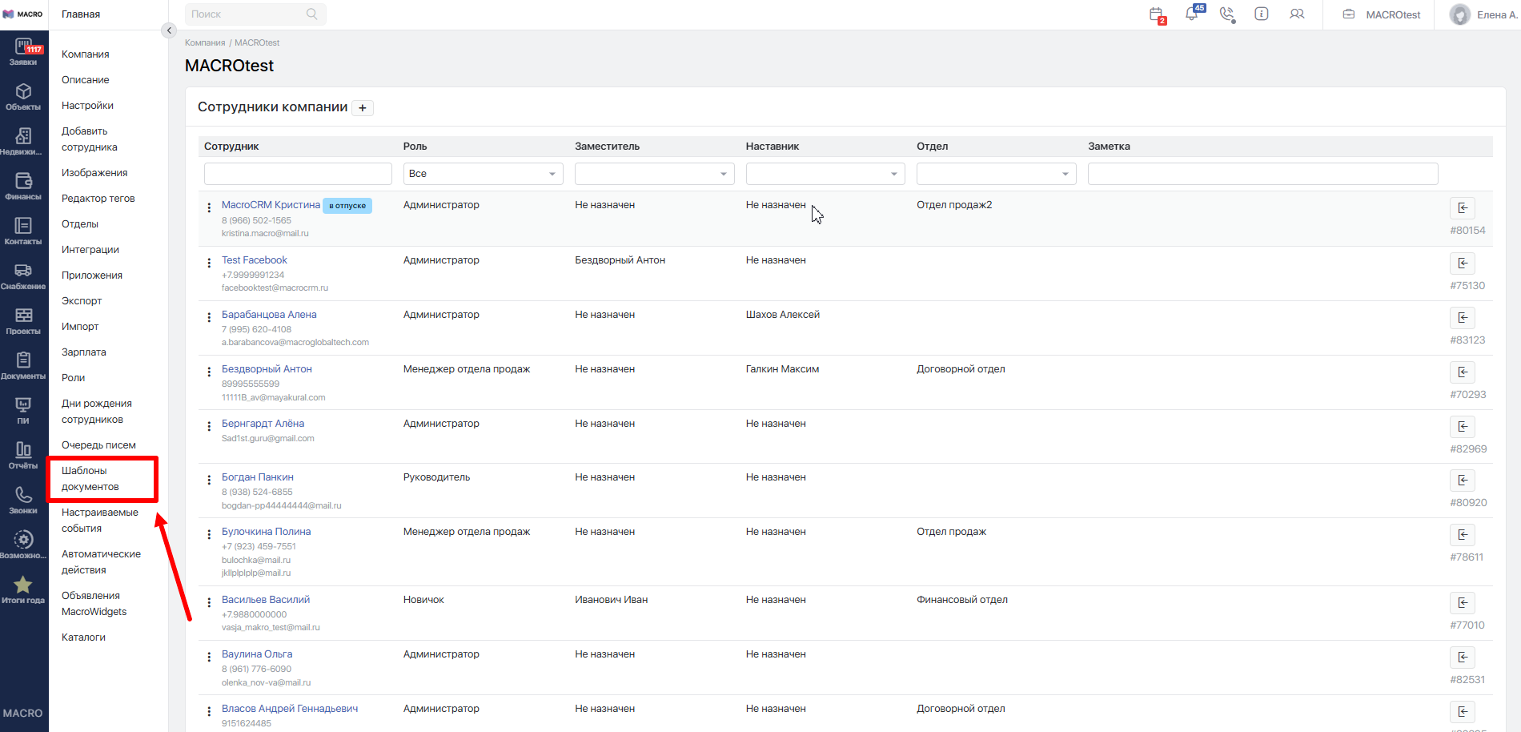This screenshot has width=1521, height=732.
Task: Open the Отдел filter dropdown
Action: coord(996,174)
